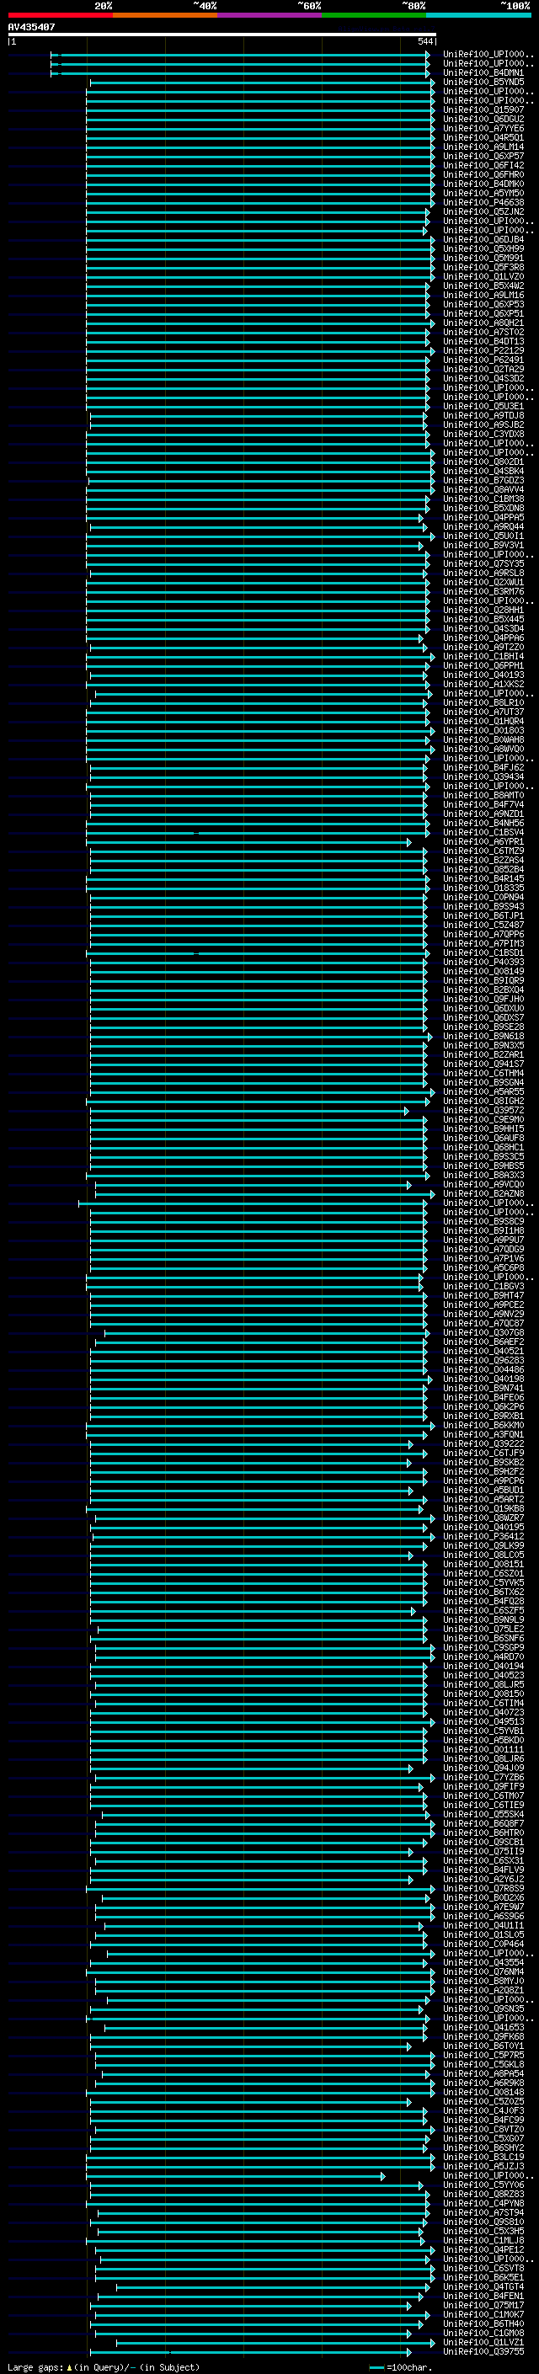Click the UniRef100_Q1LVZ0 label

(483, 276)
